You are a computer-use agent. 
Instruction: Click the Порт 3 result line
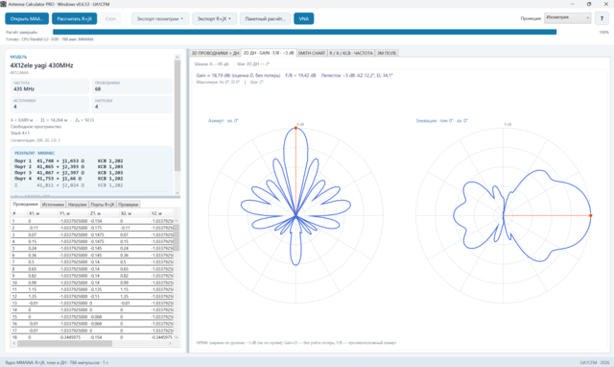click(x=68, y=173)
